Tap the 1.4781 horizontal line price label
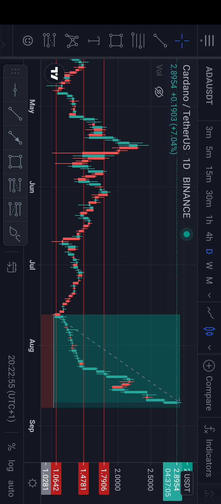221x504 pixels. 83,478
